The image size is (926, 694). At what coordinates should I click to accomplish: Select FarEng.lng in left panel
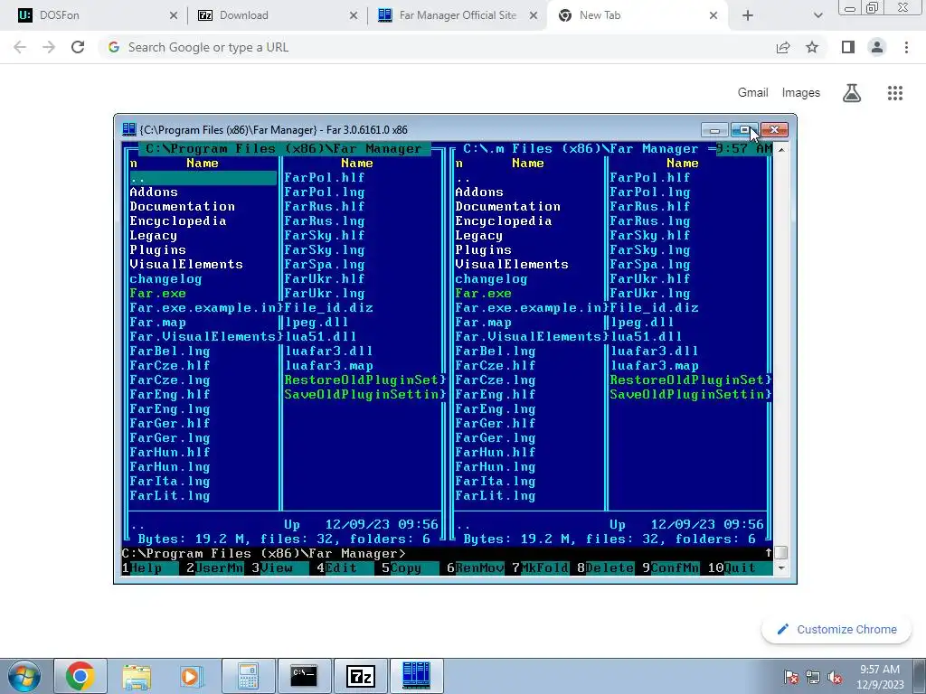click(x=169, y=409)
